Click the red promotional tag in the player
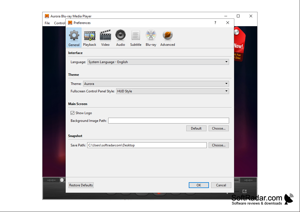 click(239, 44)
